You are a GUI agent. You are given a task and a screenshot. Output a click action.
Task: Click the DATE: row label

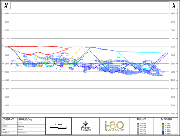coord(4,129)
